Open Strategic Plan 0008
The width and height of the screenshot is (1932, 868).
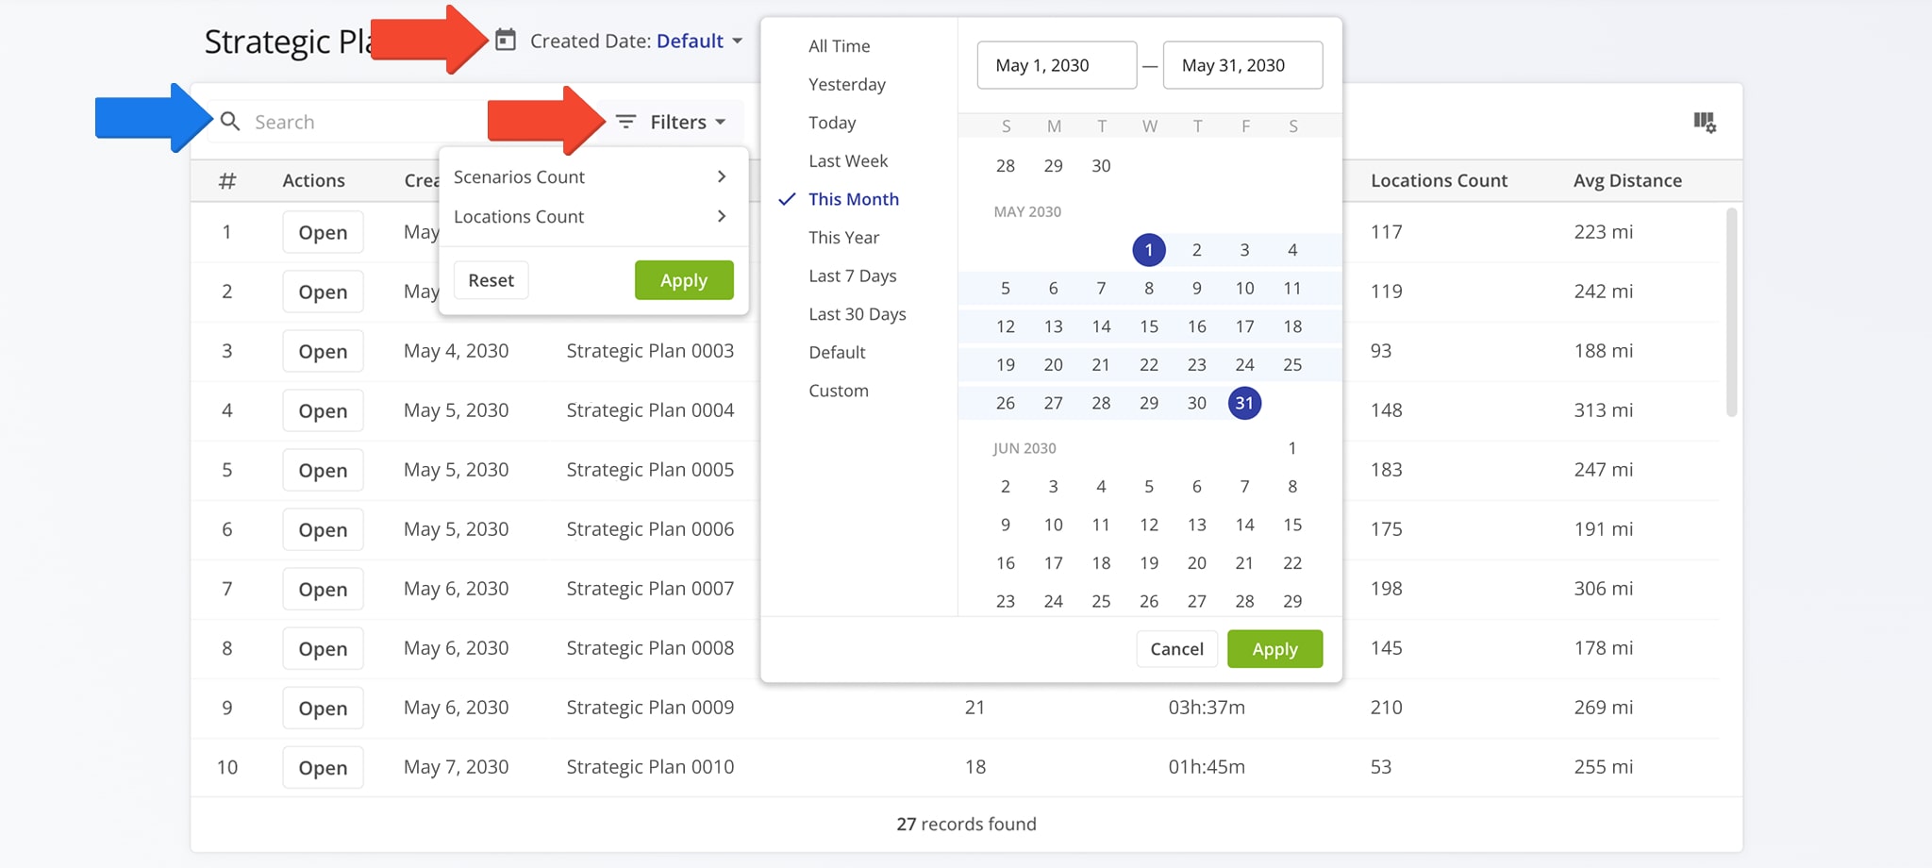click(x=323, y=648)
